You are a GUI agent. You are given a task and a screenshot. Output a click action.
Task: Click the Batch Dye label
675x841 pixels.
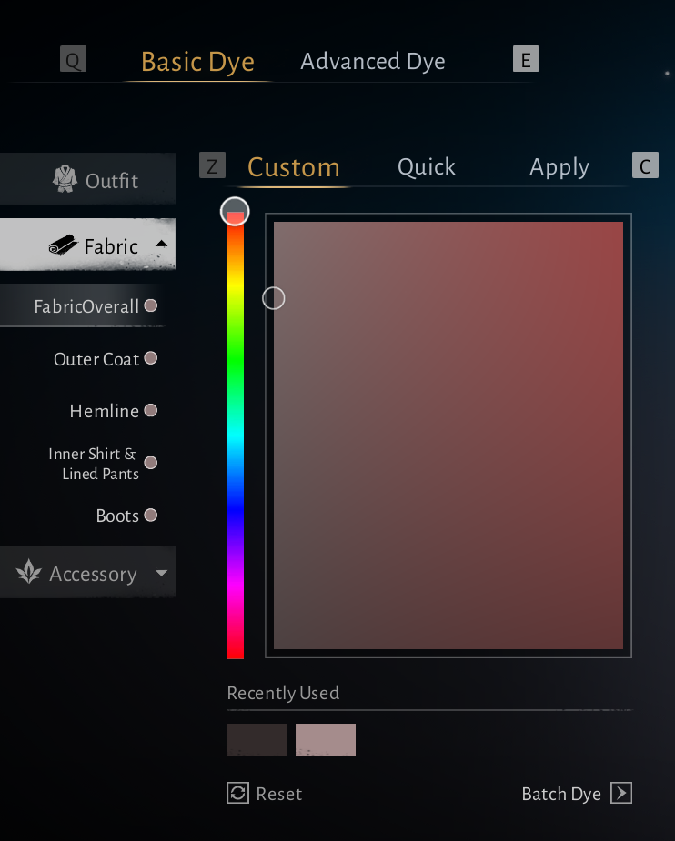coord(561,794)
